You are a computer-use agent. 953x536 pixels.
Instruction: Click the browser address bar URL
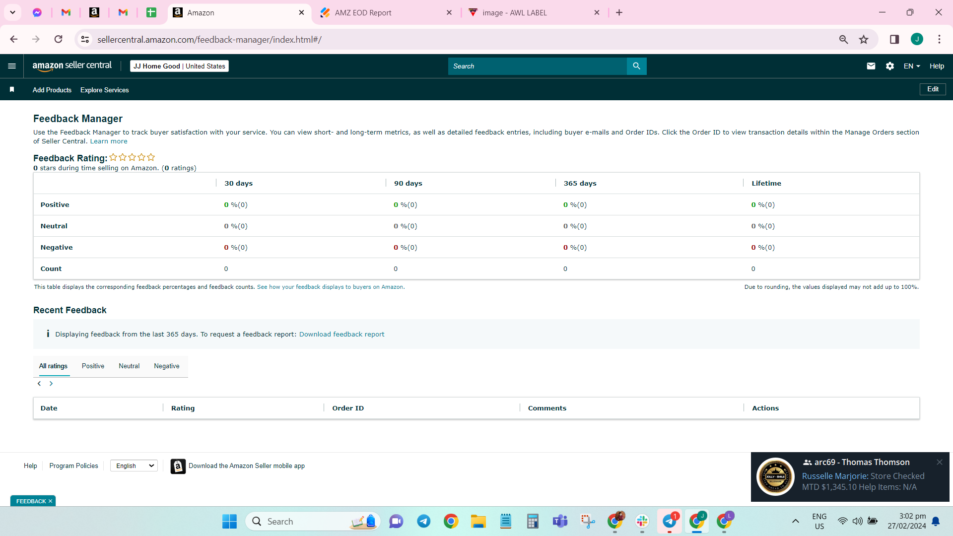(209, 39)
